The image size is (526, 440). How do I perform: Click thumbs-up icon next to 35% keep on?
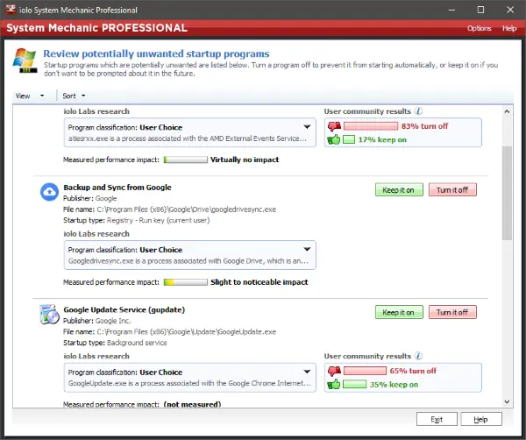pos(334,384)
